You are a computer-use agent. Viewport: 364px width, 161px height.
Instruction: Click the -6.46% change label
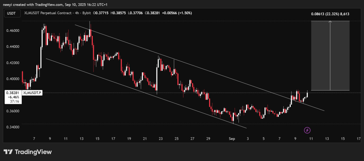click(x=14, y=97)
